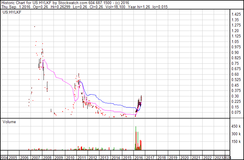
Task: Select the 2018 year label on time axis
Action: pos(161,158)
